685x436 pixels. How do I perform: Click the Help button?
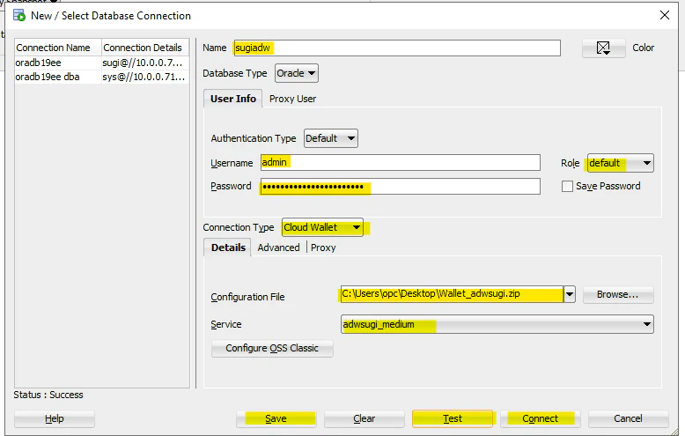pos(55,418)
